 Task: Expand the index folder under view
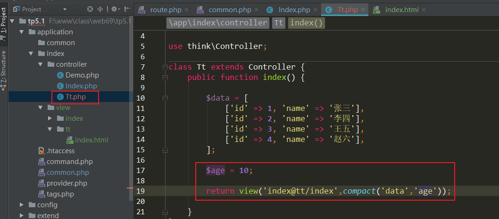[50, 118]
